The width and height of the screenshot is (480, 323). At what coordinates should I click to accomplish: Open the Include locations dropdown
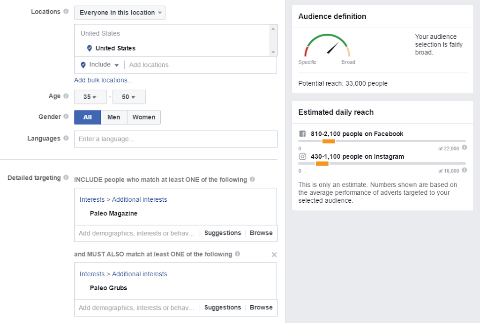(x=104, y=65)
